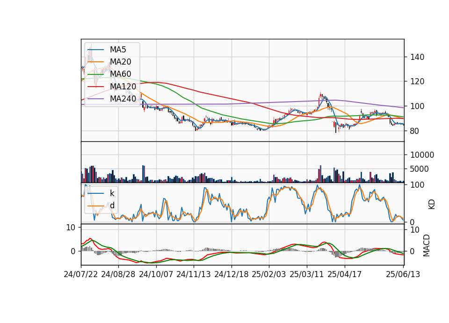This screenshot has width=449, height=323.
Task: Click the purple MA240 legend line swatch
Action: [x=95, y=99]
